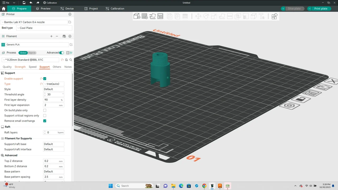Search process settings with the magnifier icon
The image size is (338, 190).
tap(71, 60)
